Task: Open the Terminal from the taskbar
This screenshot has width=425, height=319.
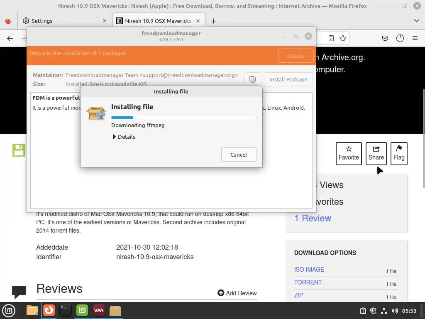Action: pyautogui.click(x=65, y=310)
